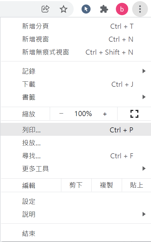Choose 列印... menu entry

[76, 130]
